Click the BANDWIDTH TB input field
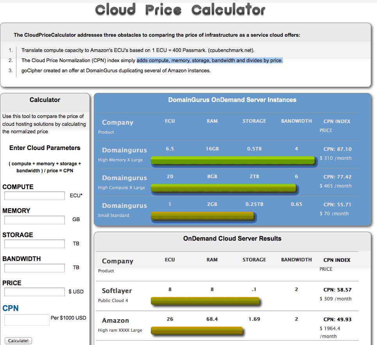377x345 pixels. pos(34,268)
